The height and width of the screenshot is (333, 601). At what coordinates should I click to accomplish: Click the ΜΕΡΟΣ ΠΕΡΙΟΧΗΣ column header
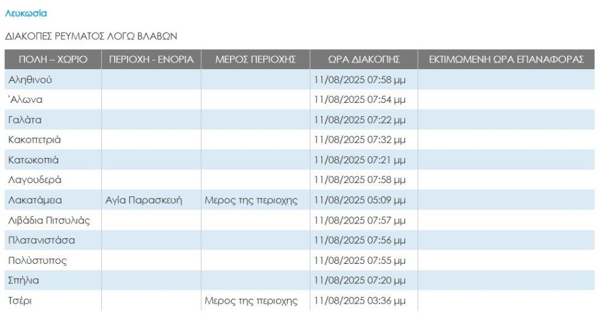point(256,59)
